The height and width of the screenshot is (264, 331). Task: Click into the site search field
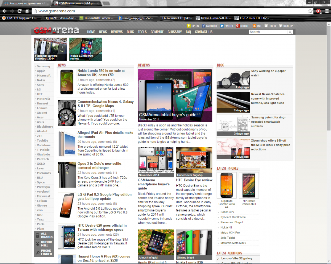tap(268, 32)
